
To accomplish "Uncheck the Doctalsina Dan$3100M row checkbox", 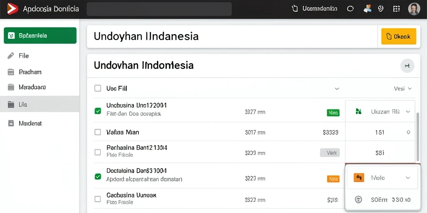I will coord(98,176).
